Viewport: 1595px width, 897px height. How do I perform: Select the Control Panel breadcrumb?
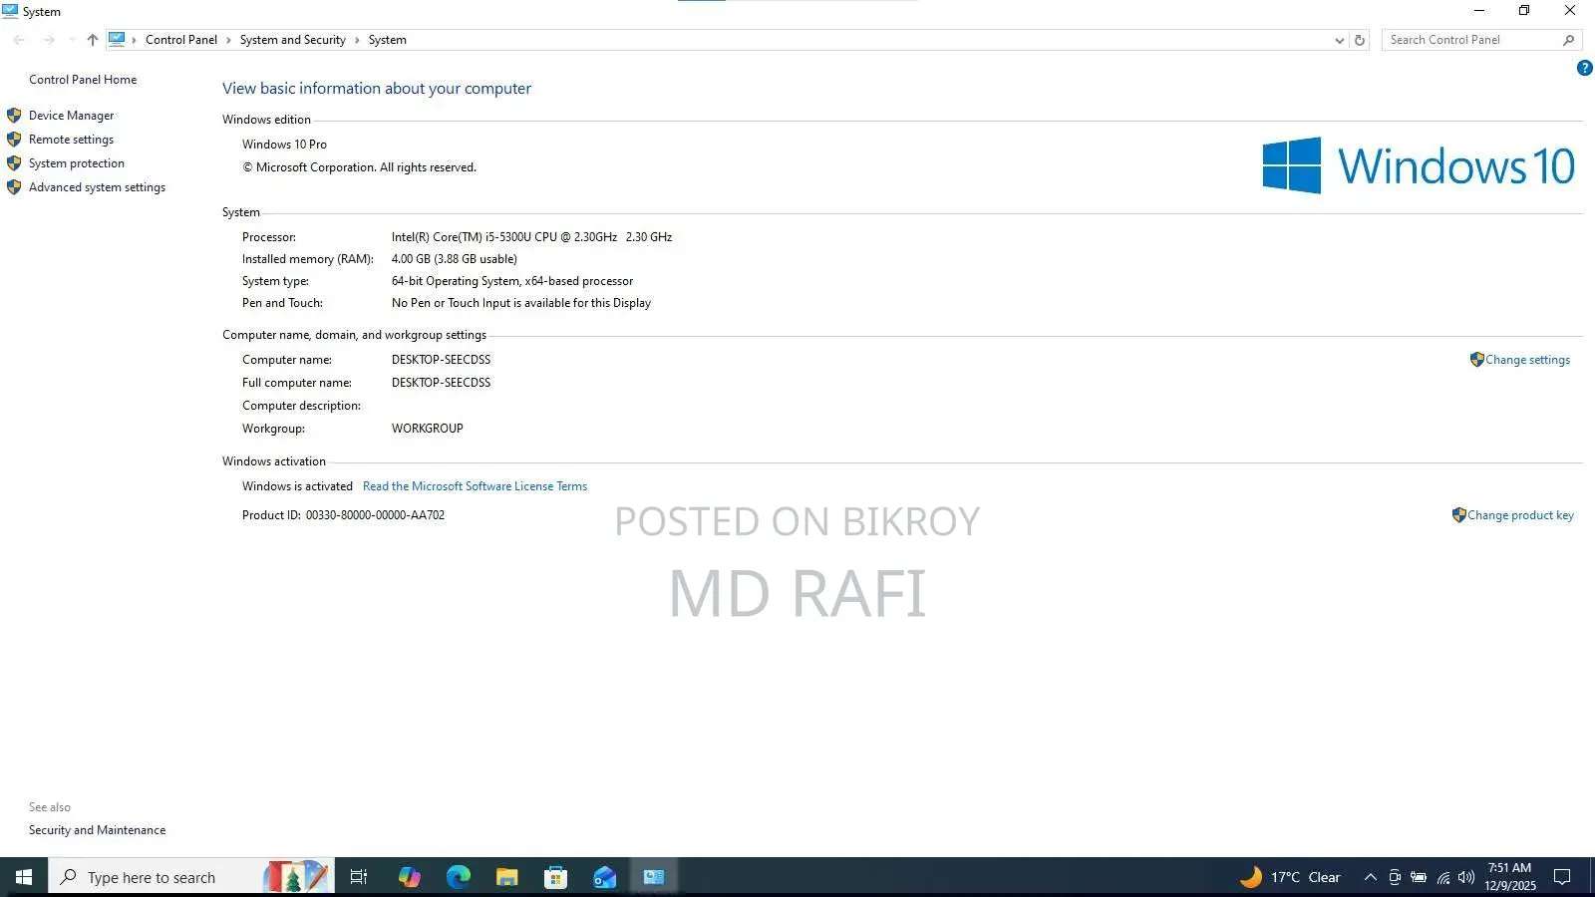[180, 40]
